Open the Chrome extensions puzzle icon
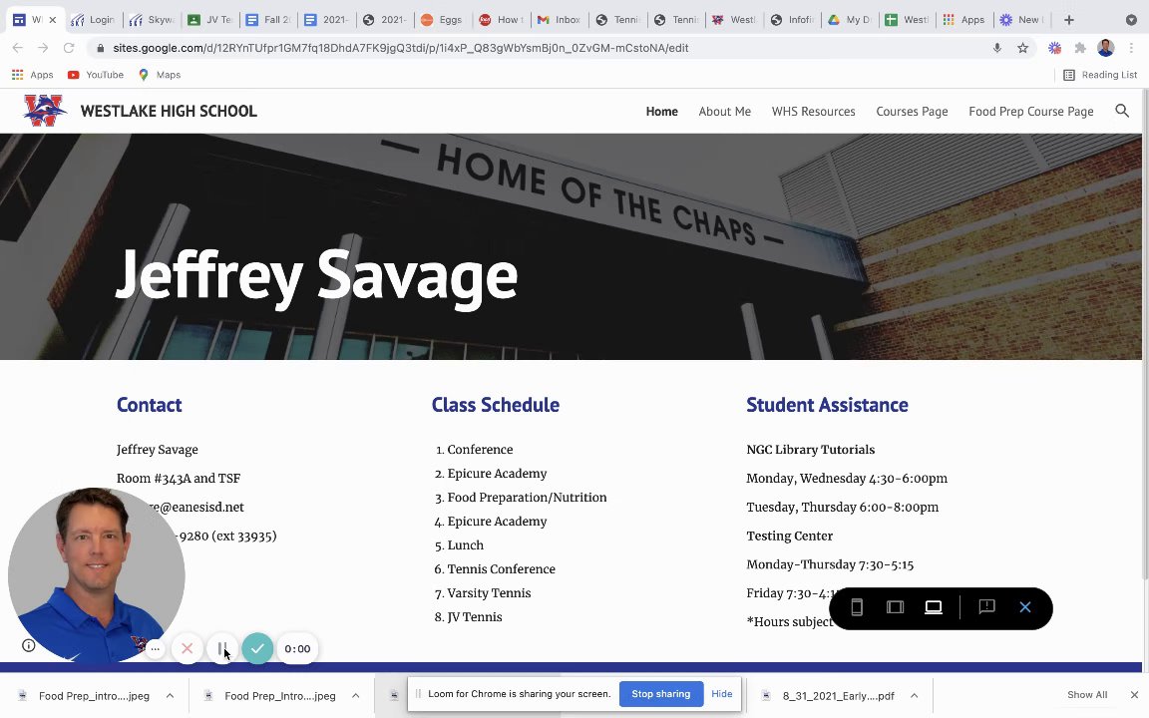1149x718 pixels. [x=1080, y=48]
